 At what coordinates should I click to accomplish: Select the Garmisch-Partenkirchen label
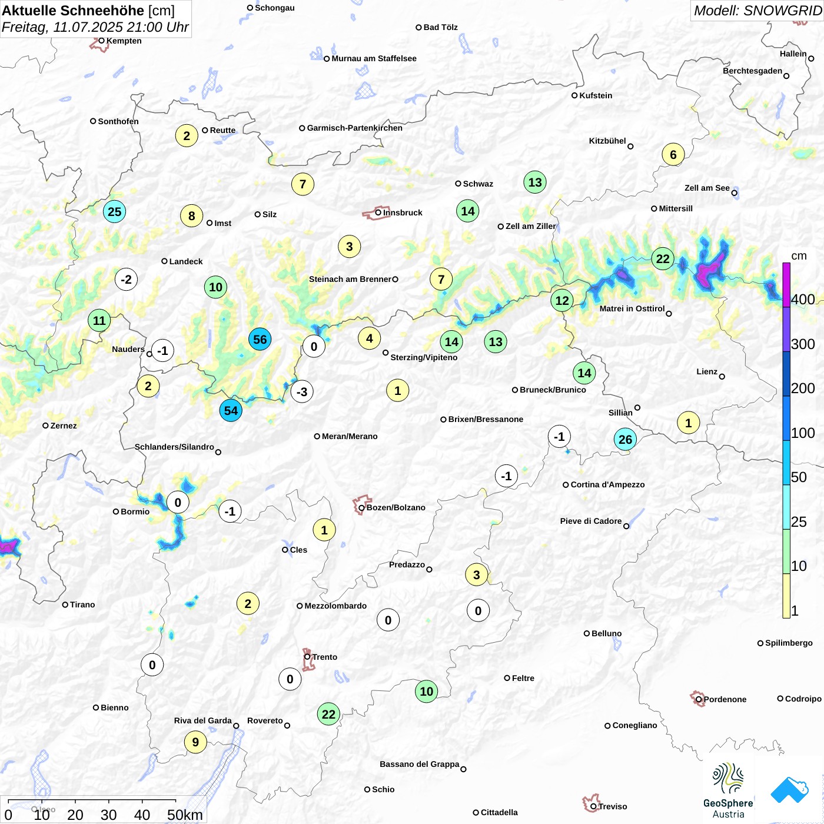pos(355,128)
